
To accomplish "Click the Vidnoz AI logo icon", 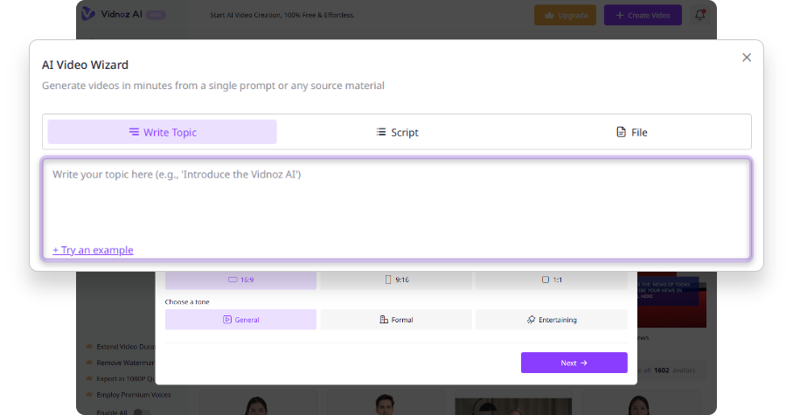I will coord(88,14).
